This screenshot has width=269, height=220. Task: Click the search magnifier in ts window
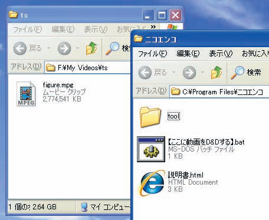point(113,48)
